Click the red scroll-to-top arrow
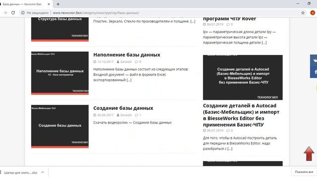 click(x=309, y=154)
